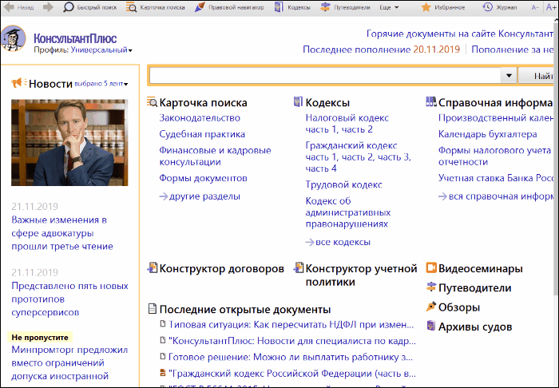The height and width of the screenshot is (388, 559).
Task: Open Путеводители toolbar icon
Action: (x=325, y=6)
